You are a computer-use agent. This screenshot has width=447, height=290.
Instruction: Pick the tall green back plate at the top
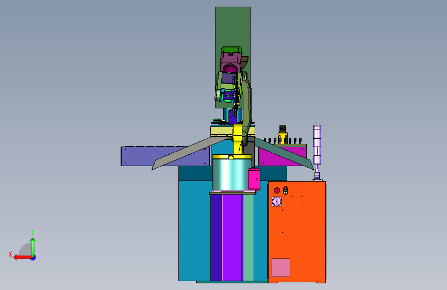233,27
